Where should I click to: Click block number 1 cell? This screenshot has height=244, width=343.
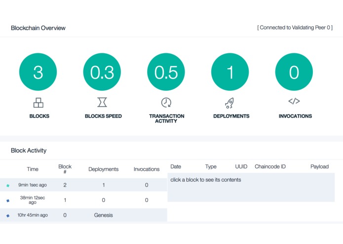pos(65,200)
